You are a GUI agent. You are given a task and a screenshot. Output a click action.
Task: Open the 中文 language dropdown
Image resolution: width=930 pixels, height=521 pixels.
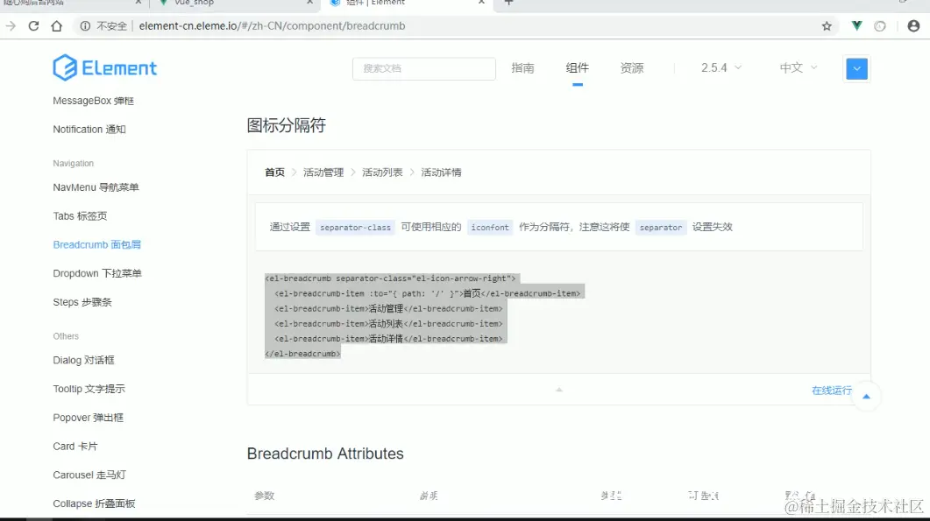(796, 68)
